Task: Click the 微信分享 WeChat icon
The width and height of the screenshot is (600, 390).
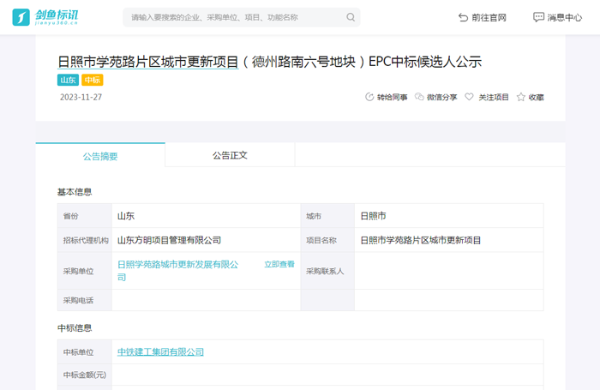Action: tap(419, 97)
